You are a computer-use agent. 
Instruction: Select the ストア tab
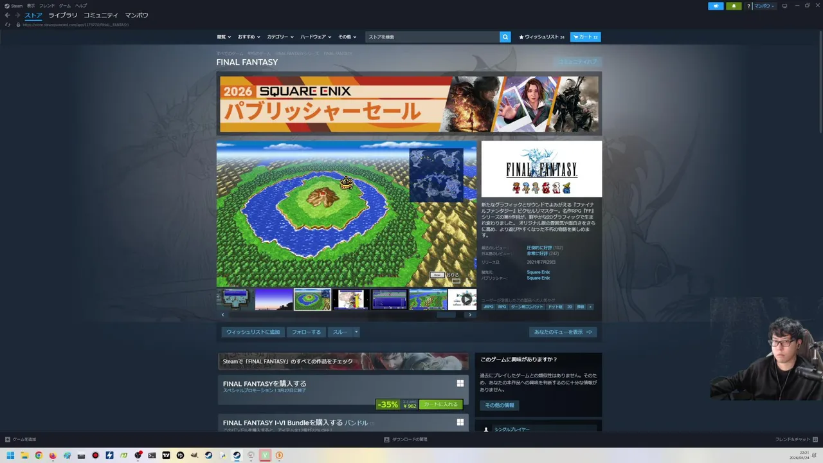33,15
